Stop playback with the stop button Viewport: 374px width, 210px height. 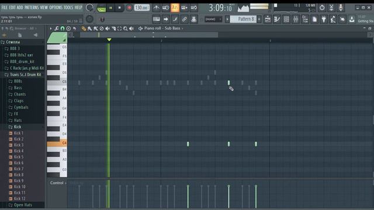(119, 8)
